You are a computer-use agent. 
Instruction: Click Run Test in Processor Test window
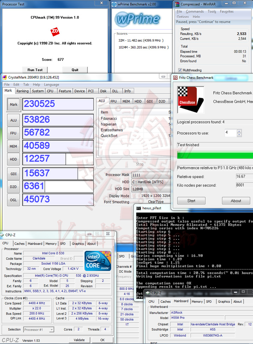[35, 70]
